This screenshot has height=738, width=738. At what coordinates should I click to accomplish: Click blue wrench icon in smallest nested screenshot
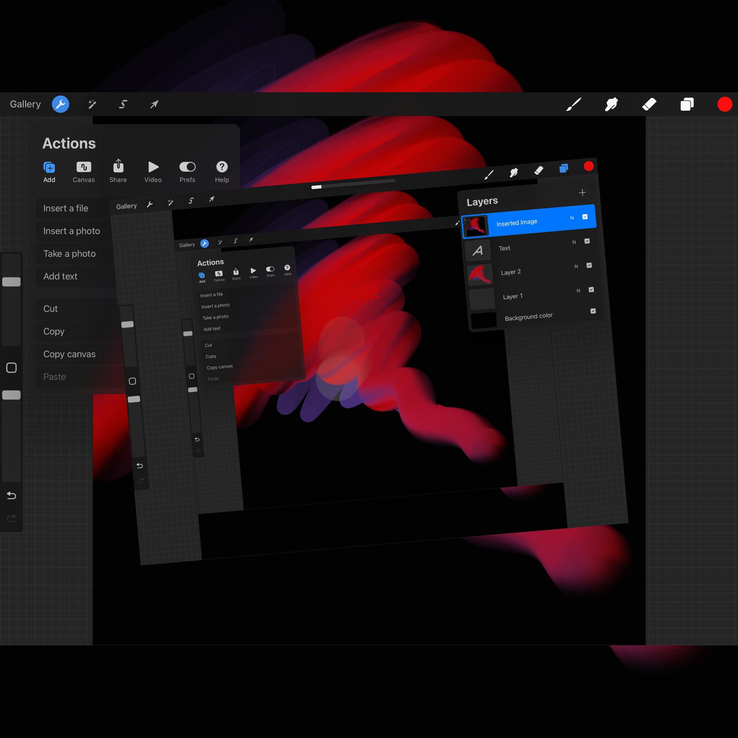(205, 243)
